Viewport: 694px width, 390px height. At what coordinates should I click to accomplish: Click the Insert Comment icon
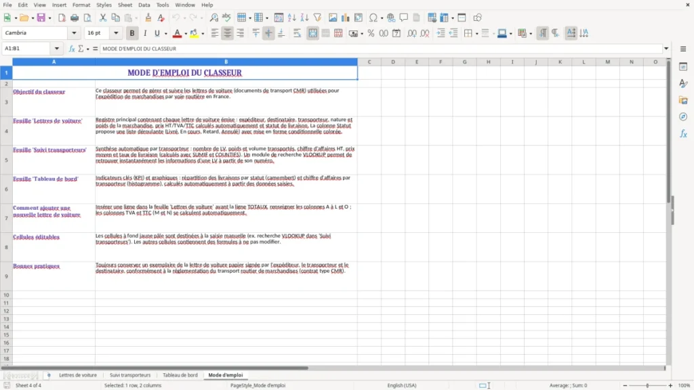click(404, 18)
